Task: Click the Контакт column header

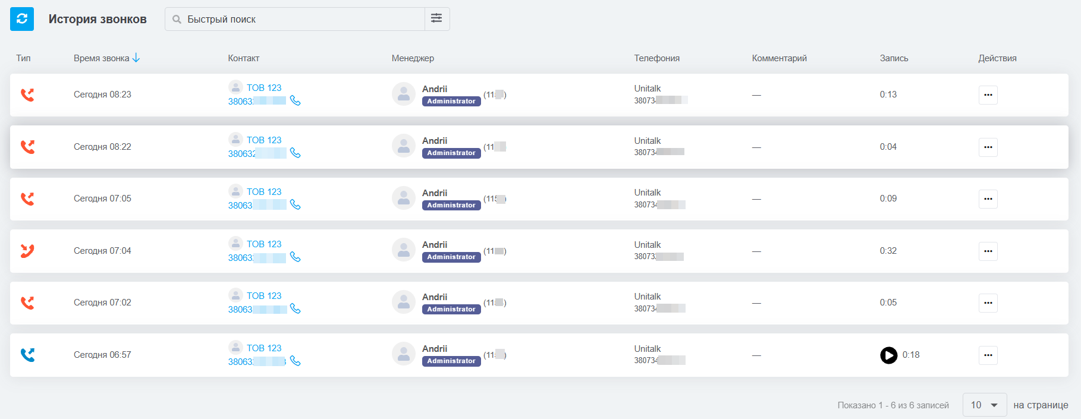Action: 243,58
